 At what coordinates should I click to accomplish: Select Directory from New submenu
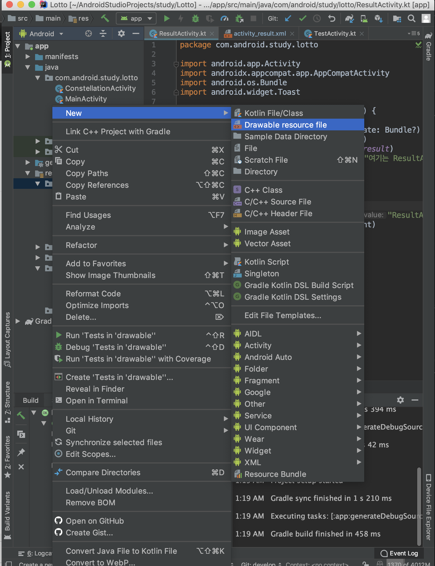coord(298,172)
